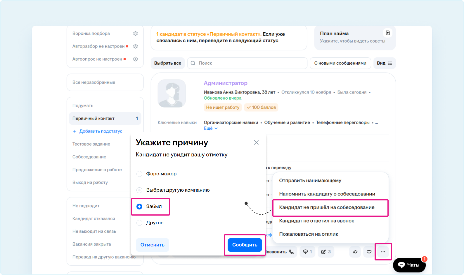Open gear settings for Автоопрос не настроен

pyautogui.click(x=135, y=59)
